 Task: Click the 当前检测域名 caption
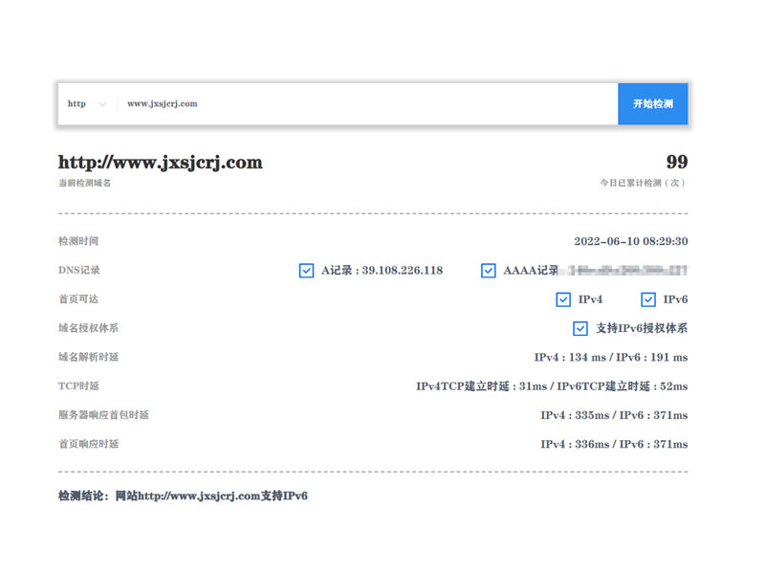[x=84, y=183]
